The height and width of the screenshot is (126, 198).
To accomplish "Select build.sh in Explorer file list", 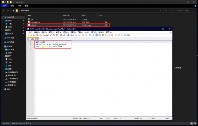I will click(x=68, y=25).
